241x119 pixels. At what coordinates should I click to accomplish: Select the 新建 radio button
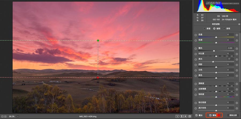[205, 28]
